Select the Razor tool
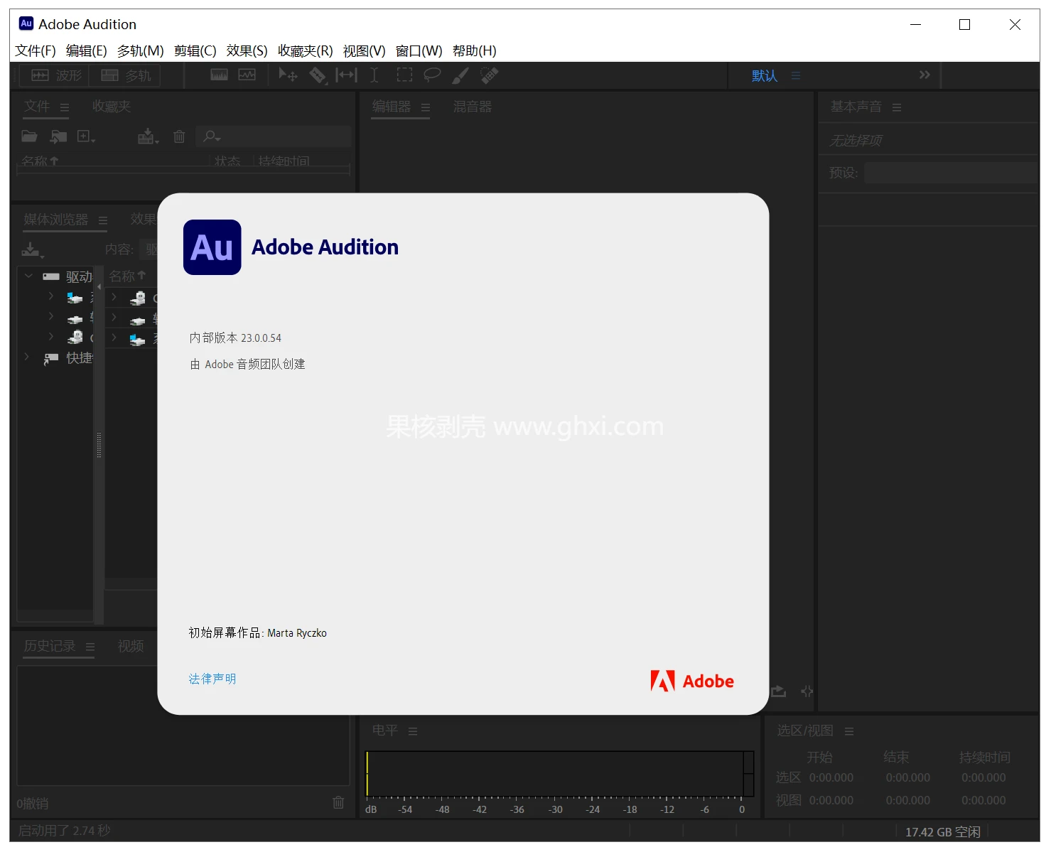The width and height of the screenshot is (1051, 857). click(318, 75)
